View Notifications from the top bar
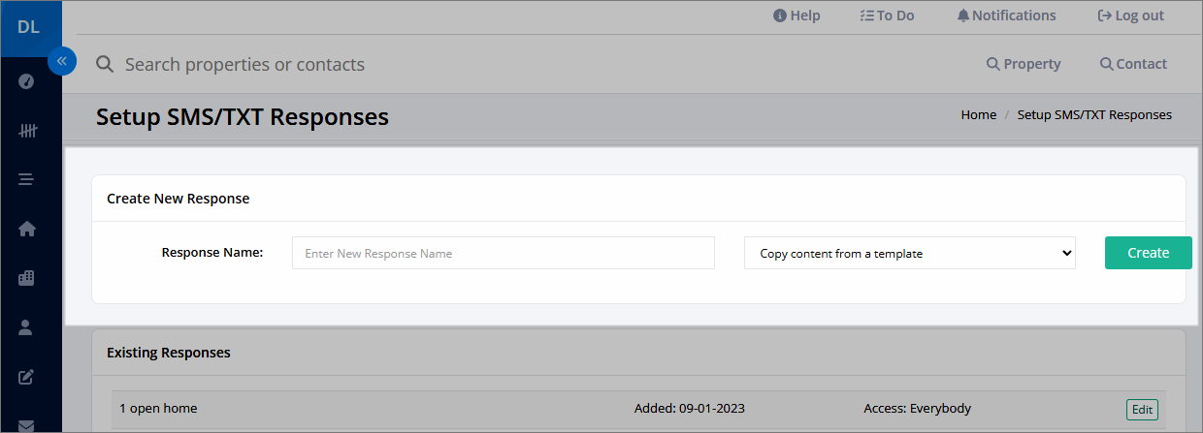Screen dimensions: 1203x433 pos(1006,15)
